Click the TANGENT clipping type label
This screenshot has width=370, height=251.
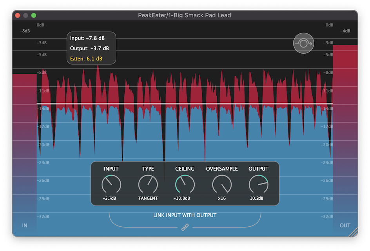point(148,198)
